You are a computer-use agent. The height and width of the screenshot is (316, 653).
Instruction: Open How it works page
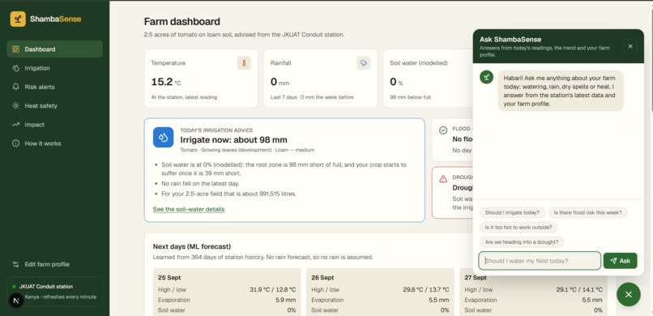(x=54, y=143)
